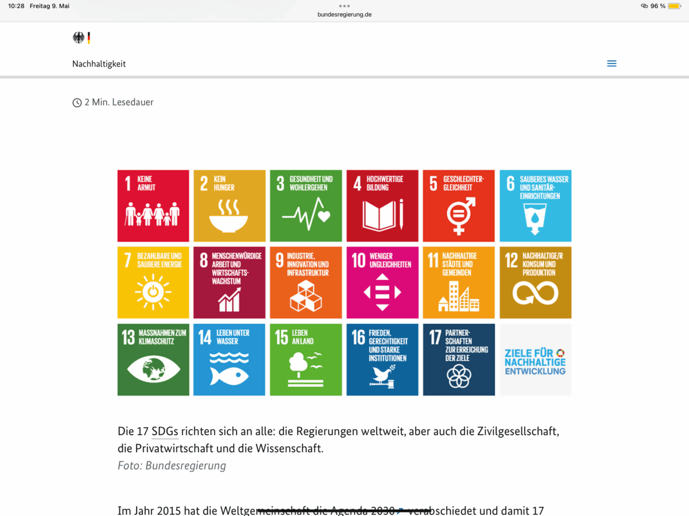Select SDG tile 7 Bezahlbare und saubere Energie
The width and height of the screenshot is (689, 516).
(x=153, y=283)
